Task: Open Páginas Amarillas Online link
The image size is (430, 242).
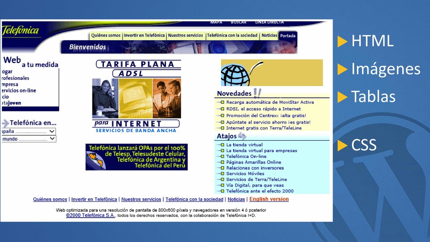Action: [254, 162]
